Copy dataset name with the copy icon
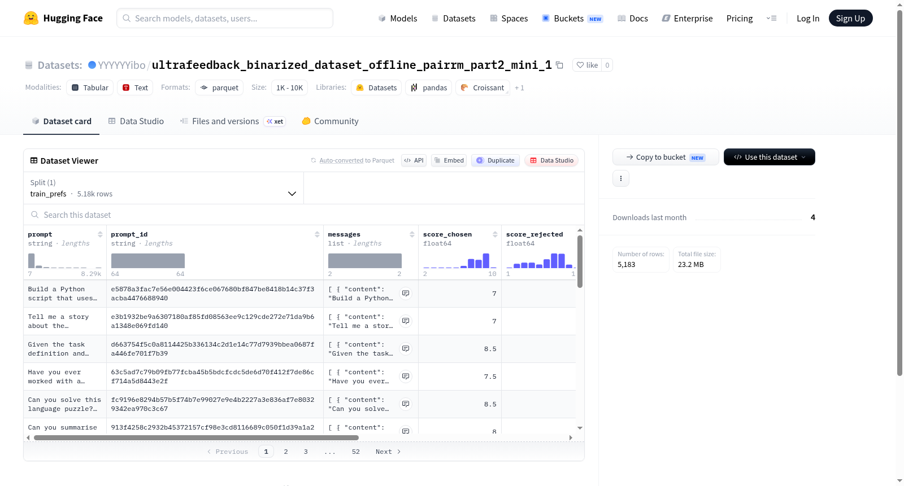The image size is (904, 486). [559, 65]
